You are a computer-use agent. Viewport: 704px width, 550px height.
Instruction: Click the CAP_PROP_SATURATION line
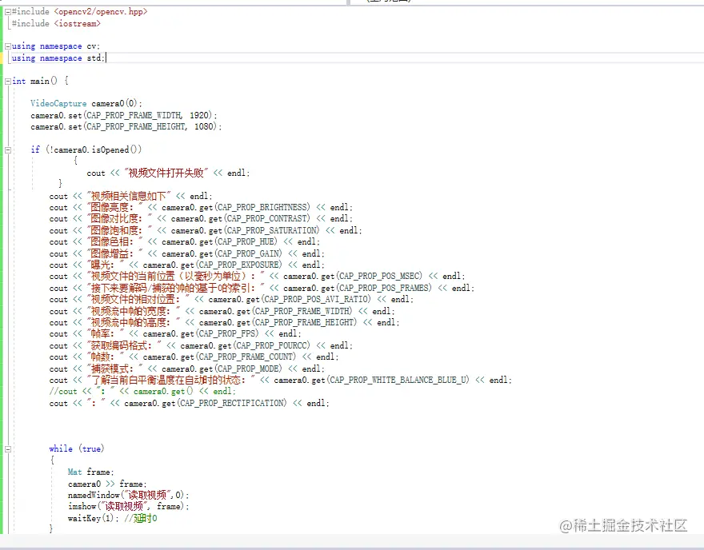[x=206, y=230]
